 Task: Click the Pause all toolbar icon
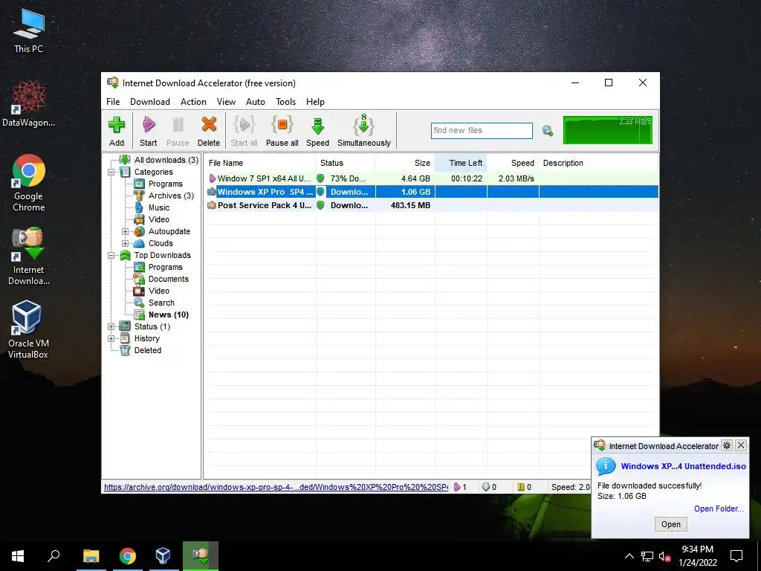click(282, 125)
